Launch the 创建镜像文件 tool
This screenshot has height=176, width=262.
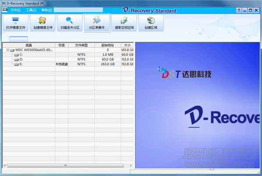[x=42, y=23]
